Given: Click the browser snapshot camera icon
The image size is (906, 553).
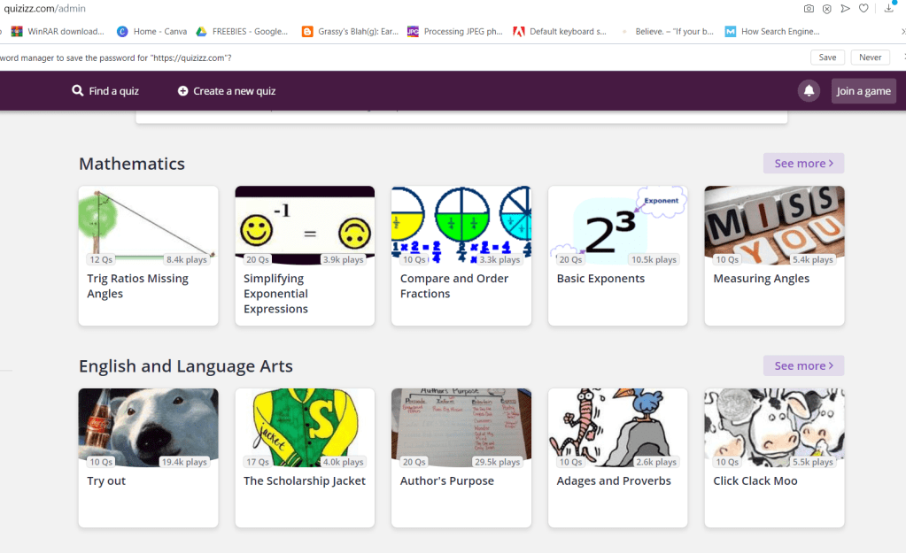Looking at the screenshot, I should [x=809, y=9].
